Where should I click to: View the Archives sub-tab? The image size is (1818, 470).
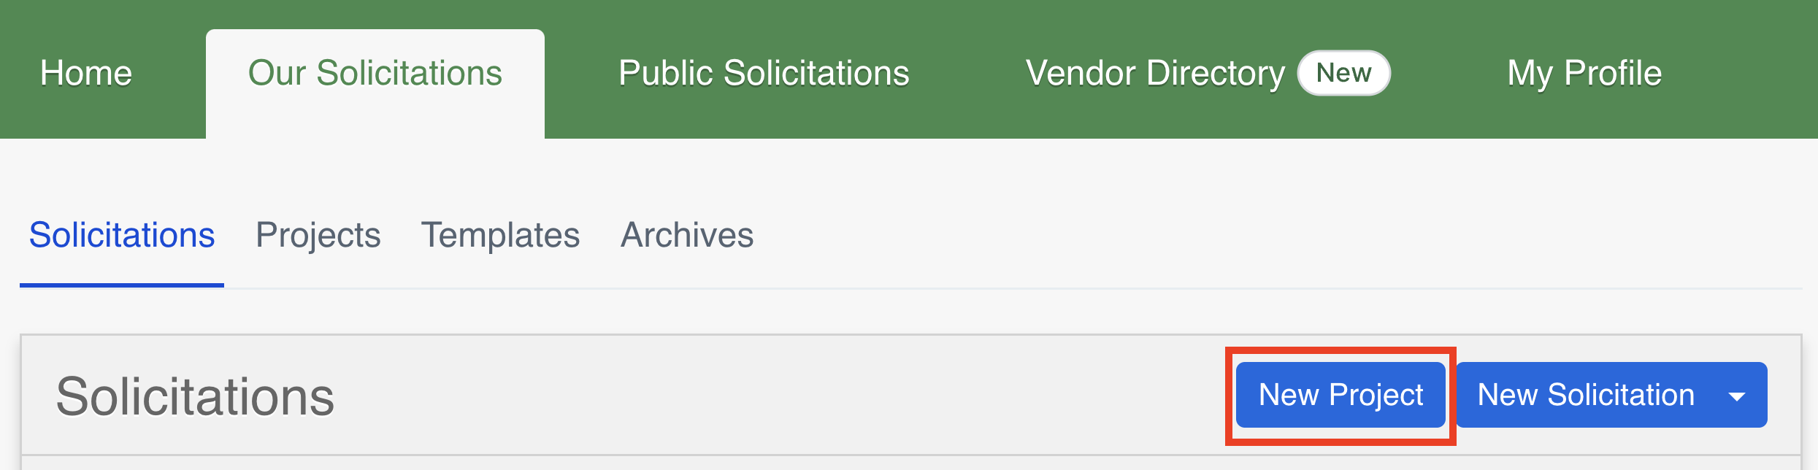point(686,235)
